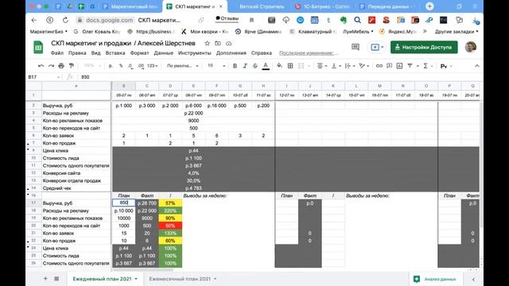
Task: Insert a comment from the toolbar
Action: (x=389, y=66)
